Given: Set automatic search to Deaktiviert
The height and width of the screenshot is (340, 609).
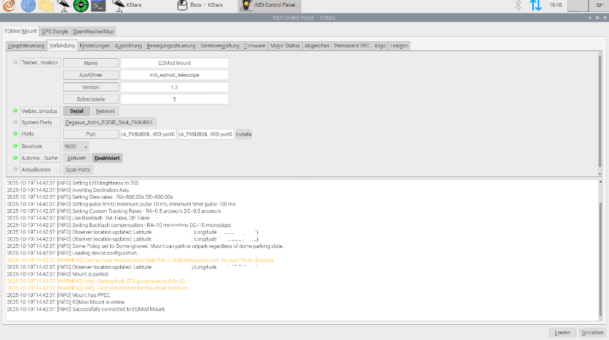Looking at the screenshot, I should click(107, 158).
